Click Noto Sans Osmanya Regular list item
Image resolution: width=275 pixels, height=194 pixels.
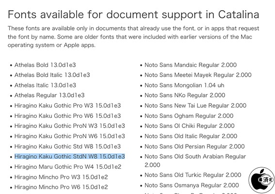(x=192, y=185)
